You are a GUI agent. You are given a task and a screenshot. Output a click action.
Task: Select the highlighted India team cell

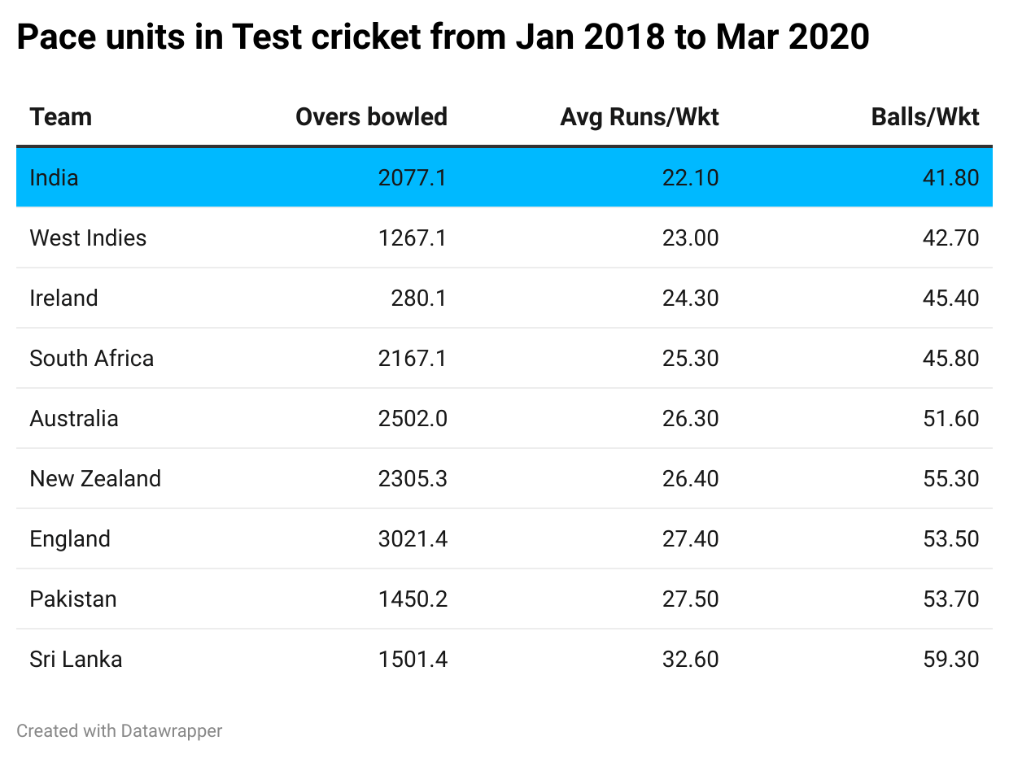(55, 177)
